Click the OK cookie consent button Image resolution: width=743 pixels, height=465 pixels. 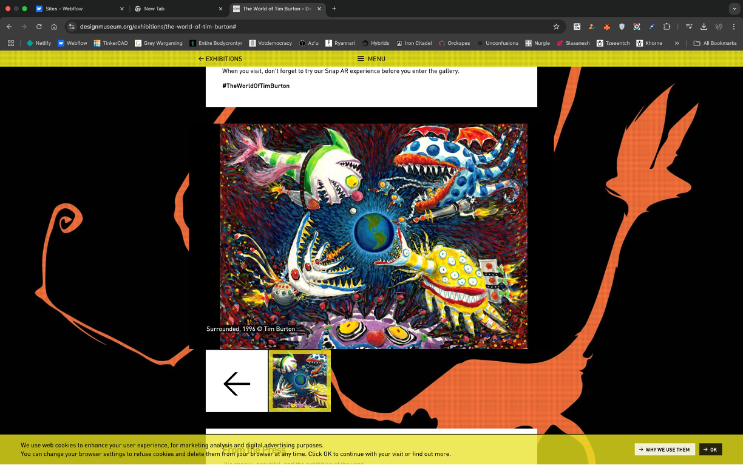[x=710, y=450]
